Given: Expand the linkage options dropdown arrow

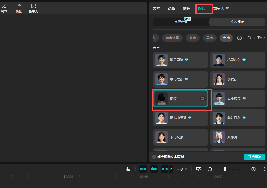Looking at the screenshot, I should [171, 169].
